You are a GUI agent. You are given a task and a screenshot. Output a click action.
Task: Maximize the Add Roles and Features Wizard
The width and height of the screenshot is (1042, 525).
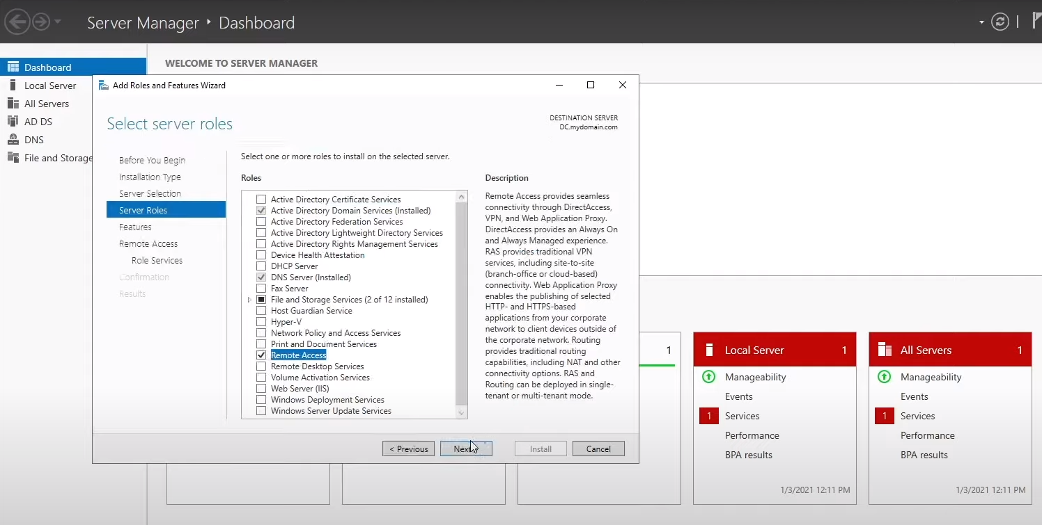pos(591,85)
